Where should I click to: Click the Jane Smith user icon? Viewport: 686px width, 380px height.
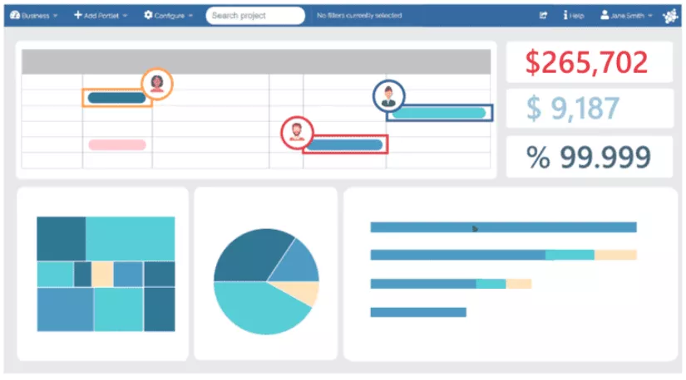pyautogui.click(x=605, y=15)
